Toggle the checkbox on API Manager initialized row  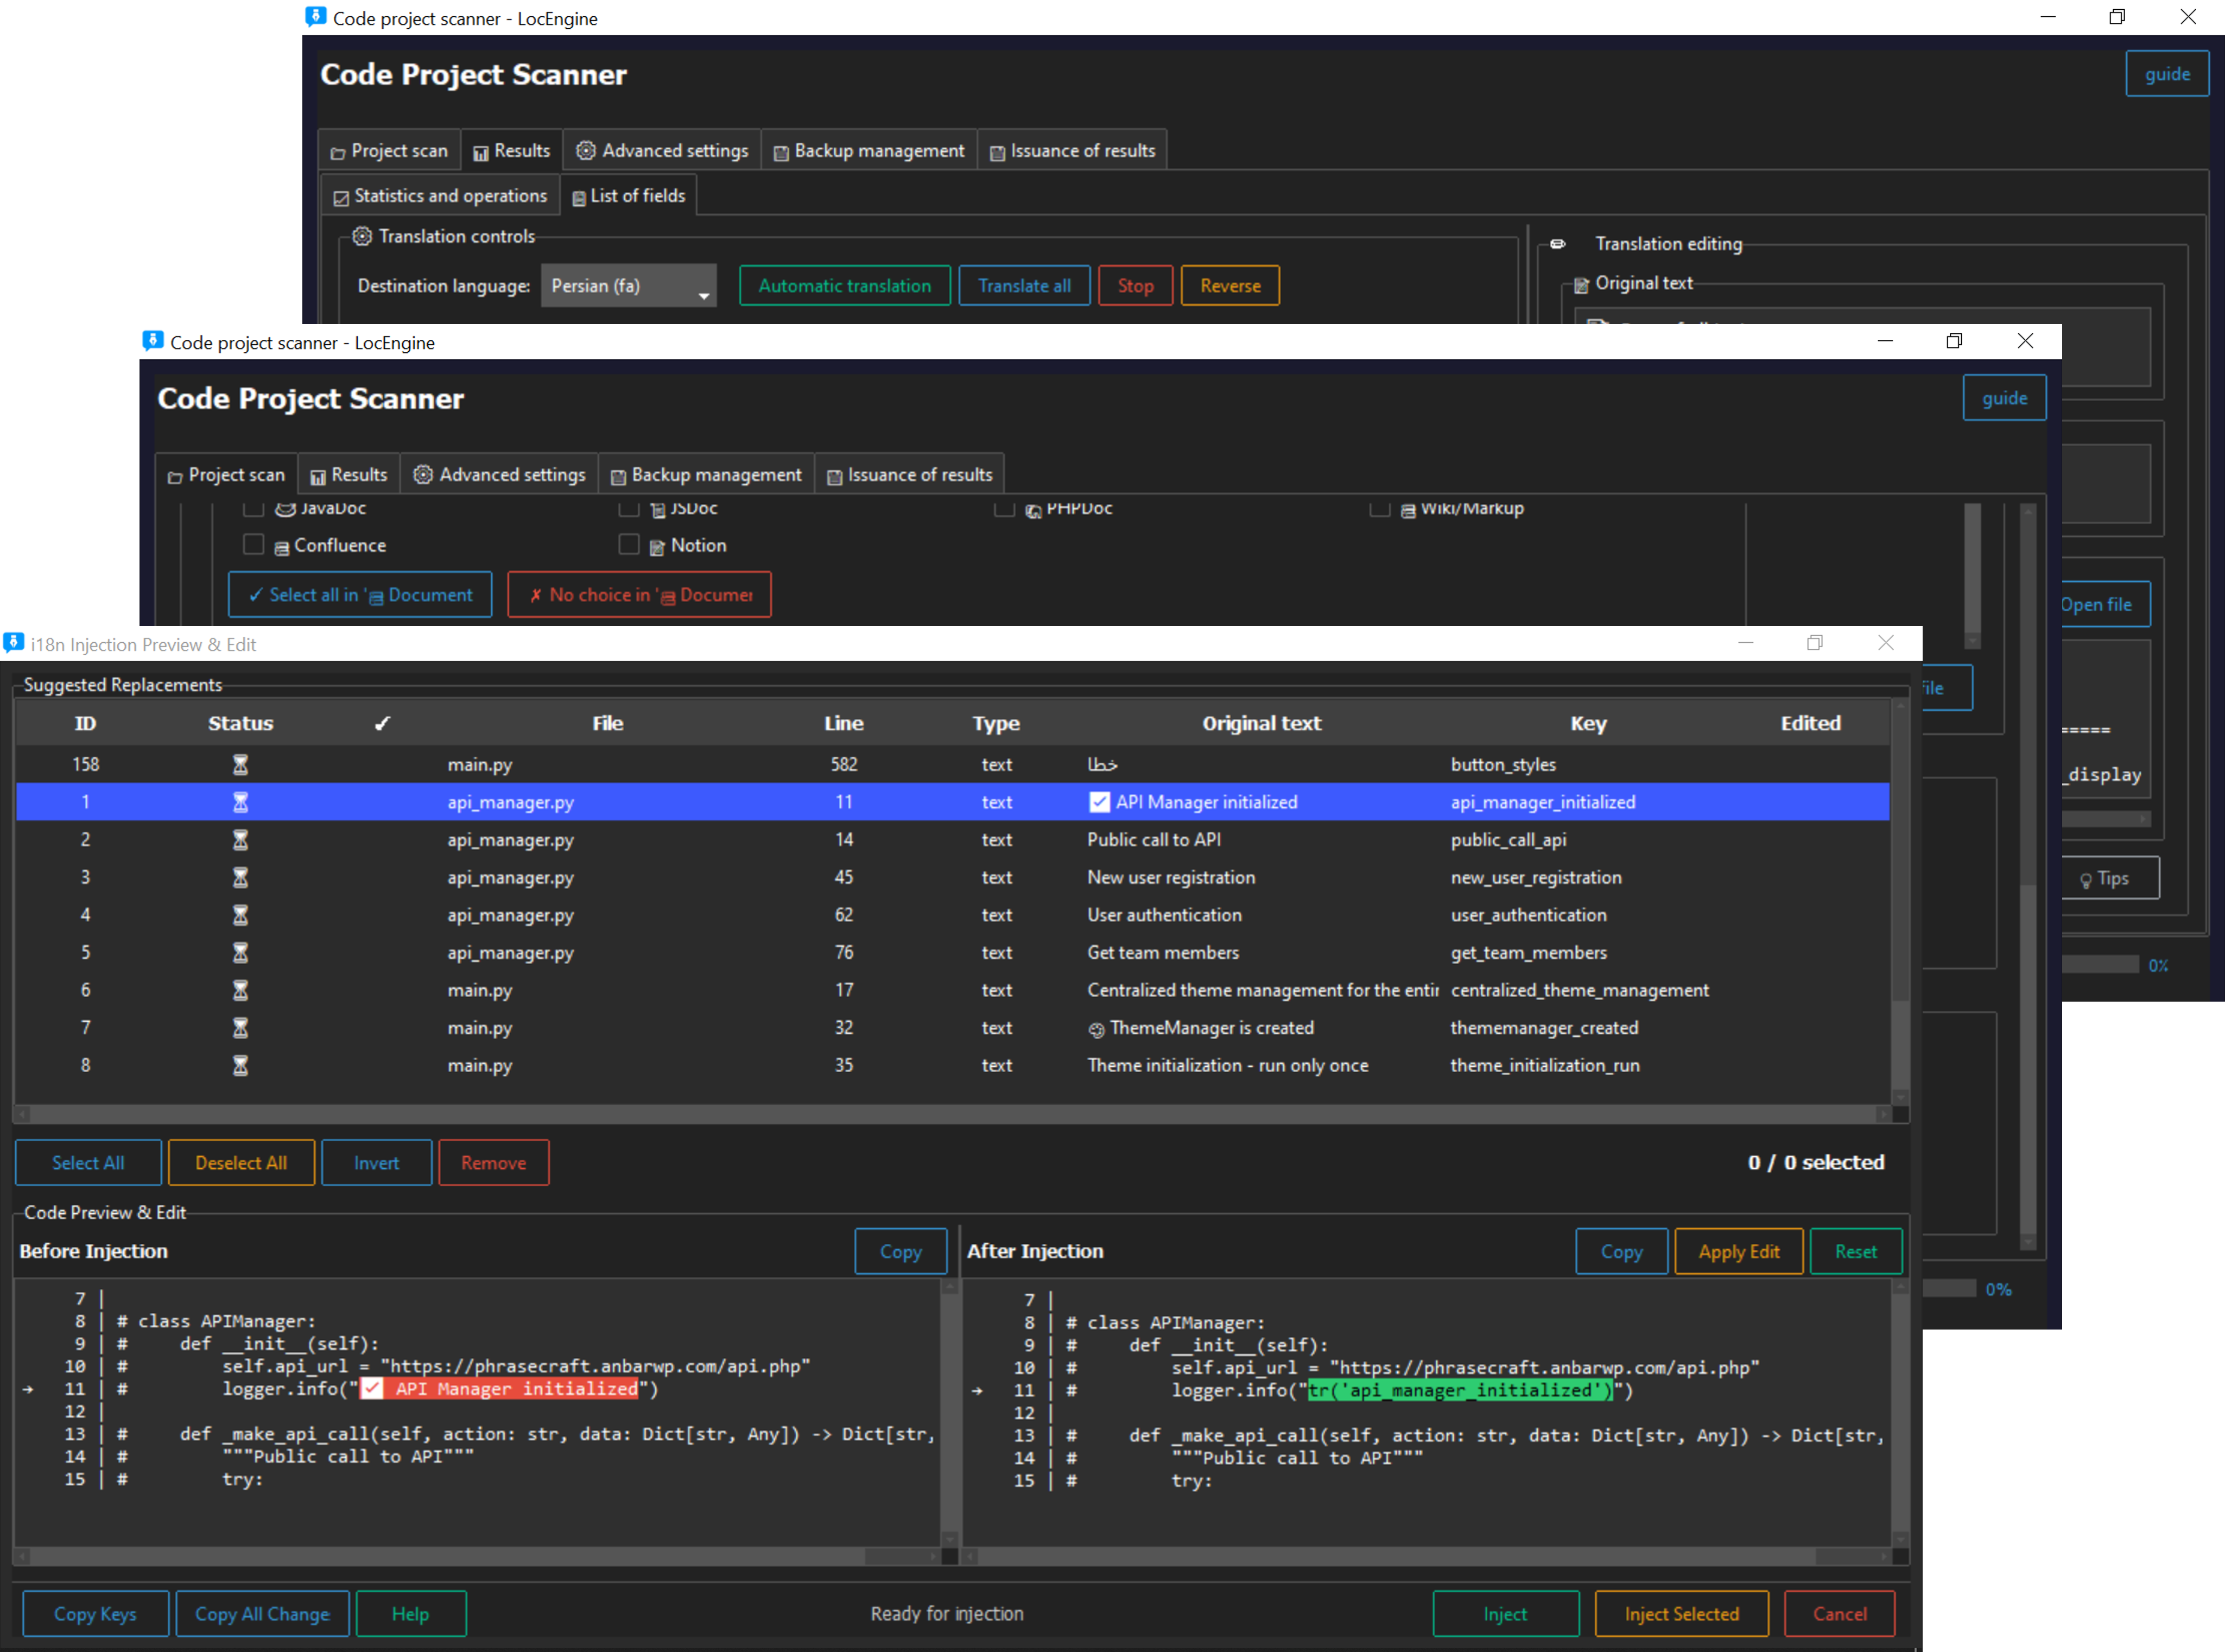coord(1099,802)
